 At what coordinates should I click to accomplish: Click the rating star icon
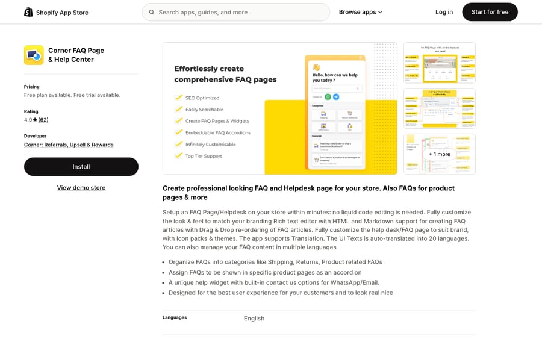(x=35, y=120)
